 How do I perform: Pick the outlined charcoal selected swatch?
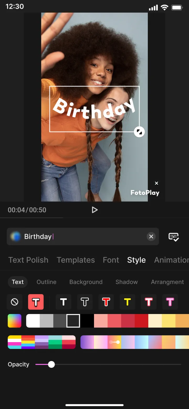(x=73, y=321)
